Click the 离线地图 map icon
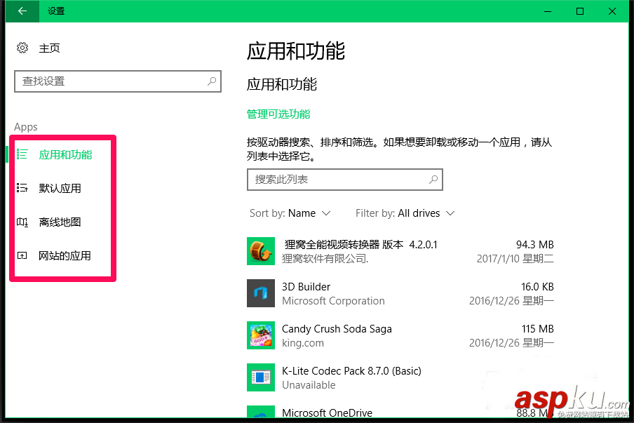This screenshot has width=634, height=423. (22, 222)
